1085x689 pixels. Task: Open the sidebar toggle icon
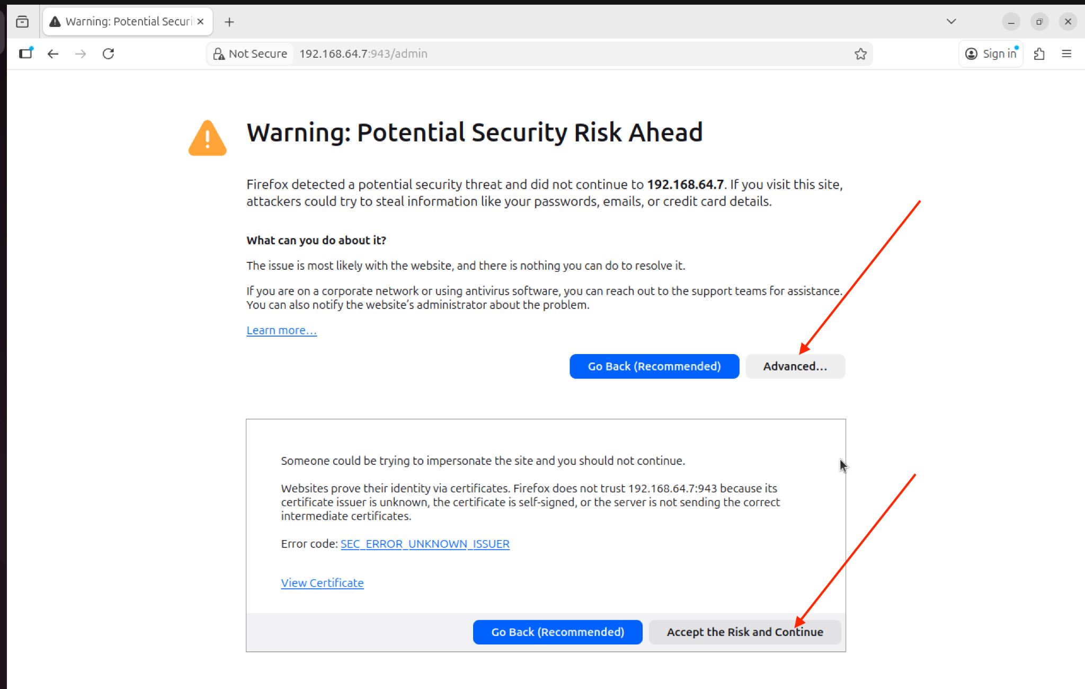tap(26, 54)
